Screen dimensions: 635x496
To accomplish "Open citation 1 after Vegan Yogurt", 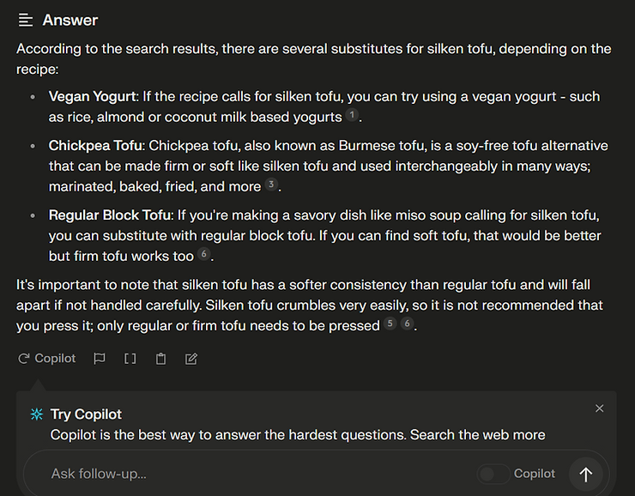I will tap(352, 116).
